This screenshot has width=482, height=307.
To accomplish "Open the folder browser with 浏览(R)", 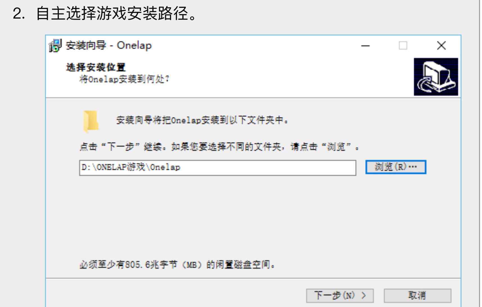I will pyautogui.click(x=396, y=167).
